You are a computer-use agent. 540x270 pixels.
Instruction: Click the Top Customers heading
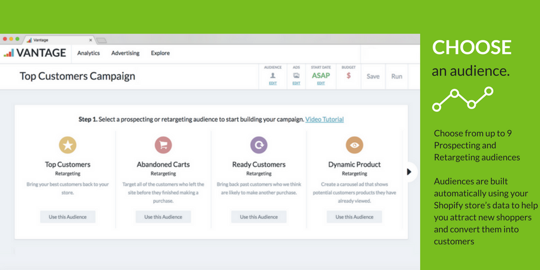click(67, 164)
